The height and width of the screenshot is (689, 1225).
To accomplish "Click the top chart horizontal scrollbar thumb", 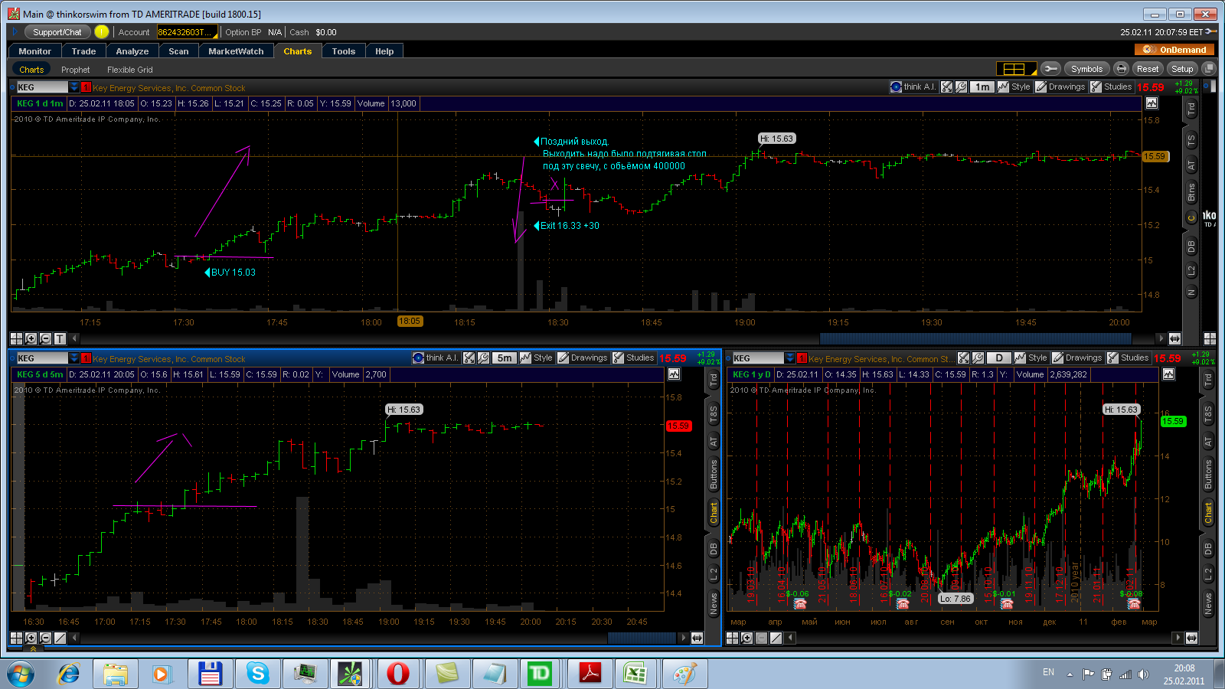I will [x=975, y=338].
